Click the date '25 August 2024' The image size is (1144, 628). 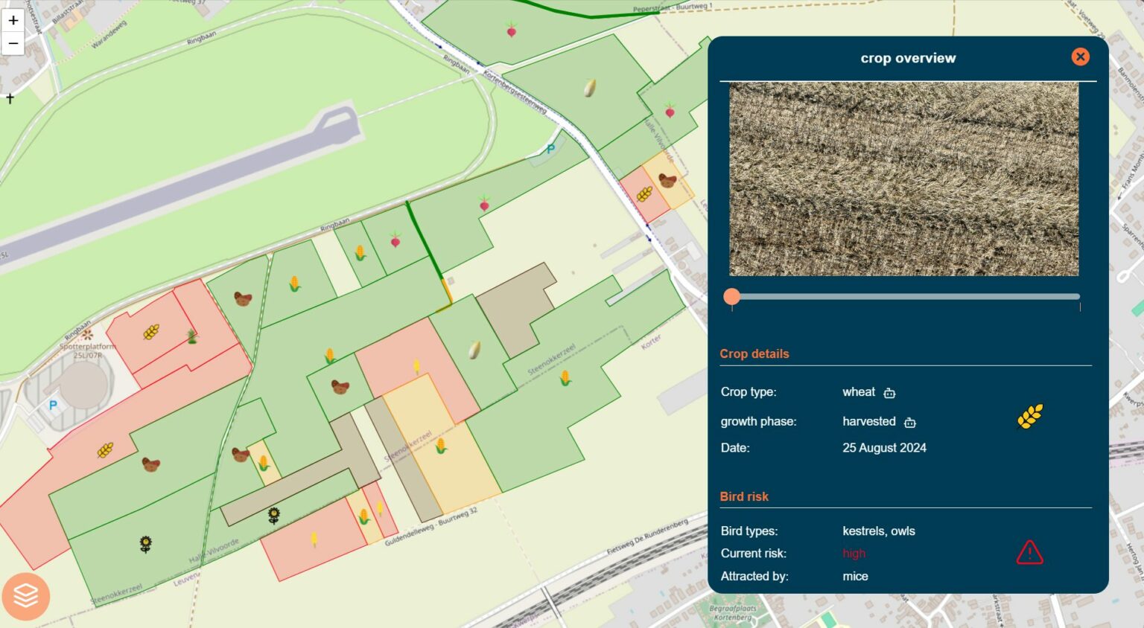(884, 448)
